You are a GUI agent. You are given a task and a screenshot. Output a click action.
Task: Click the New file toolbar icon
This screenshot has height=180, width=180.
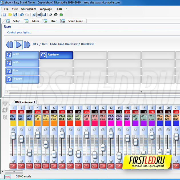(4, 15)
